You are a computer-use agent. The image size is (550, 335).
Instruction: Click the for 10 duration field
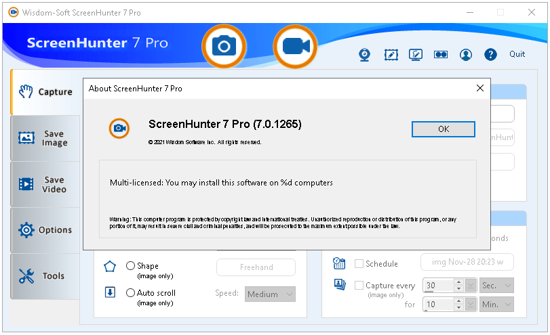coord(439,304)
